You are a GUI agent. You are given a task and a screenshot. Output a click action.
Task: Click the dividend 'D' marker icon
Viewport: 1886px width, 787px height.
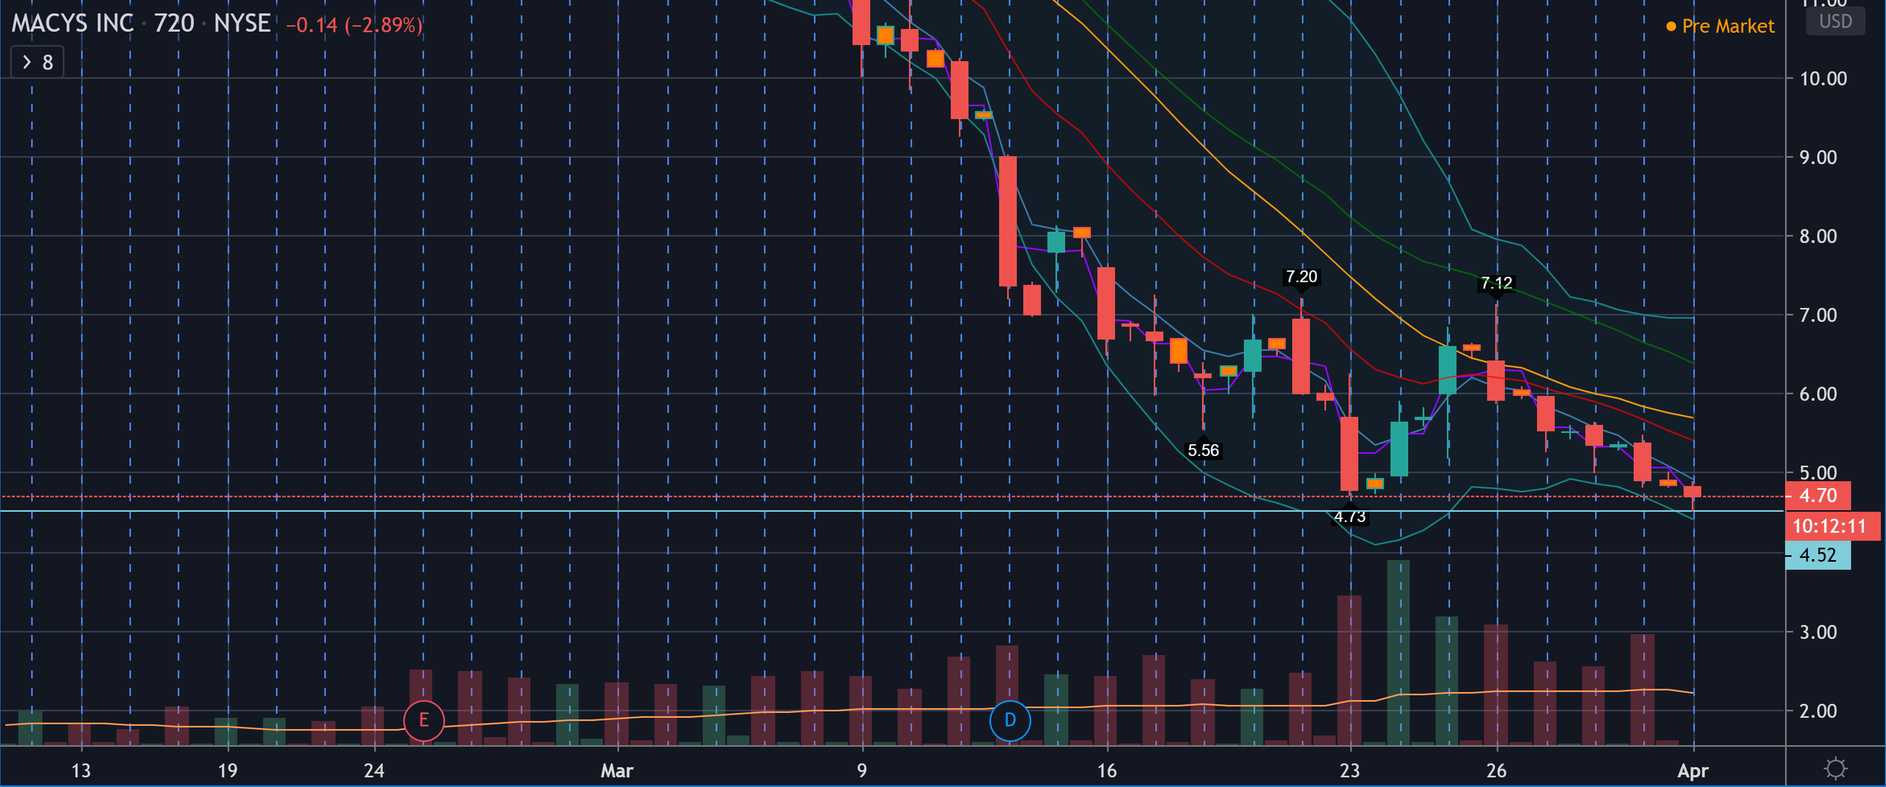[x=1010, y=720]
